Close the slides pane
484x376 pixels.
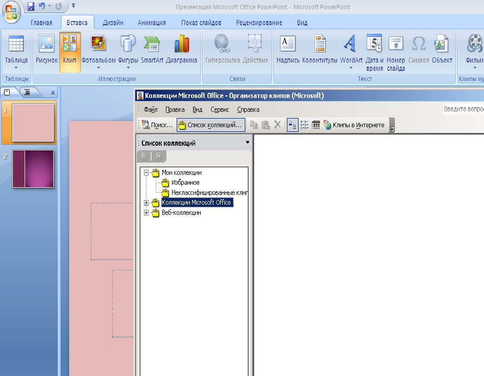tap(53, 92)
